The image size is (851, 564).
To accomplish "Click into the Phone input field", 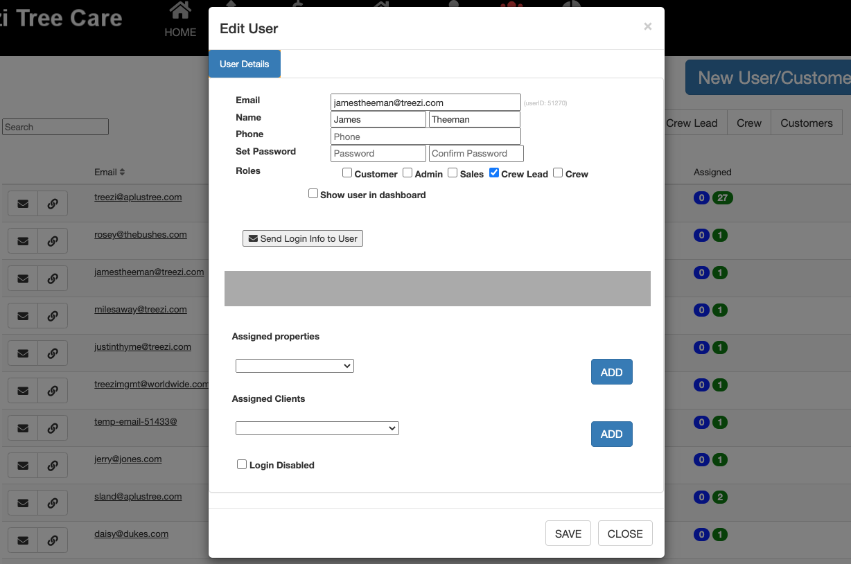I will [x=425, y=136].
